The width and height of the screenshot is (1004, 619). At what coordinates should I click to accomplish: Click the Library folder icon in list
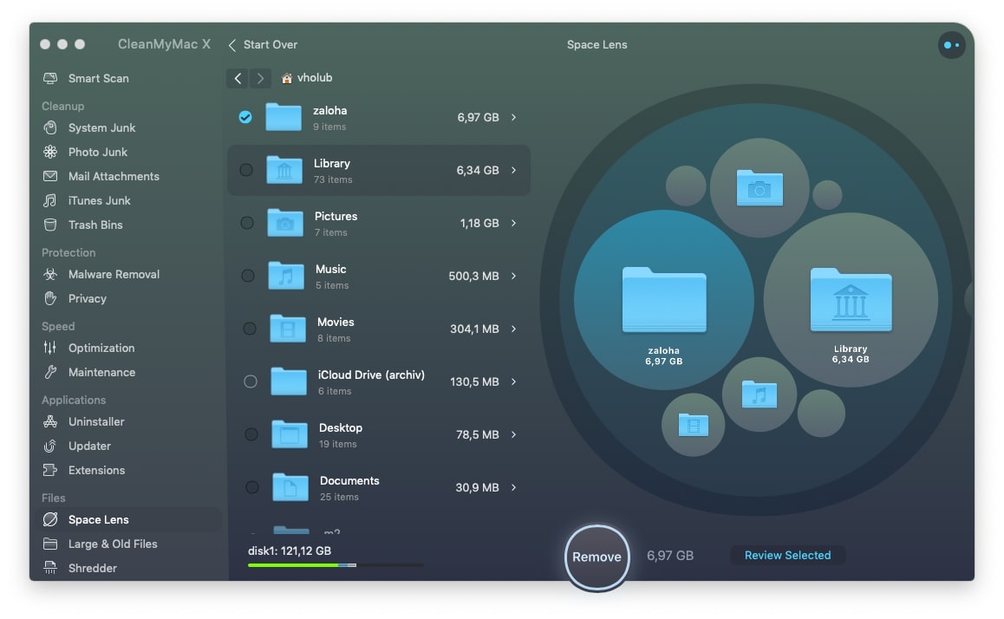click(x=284, y=170)
